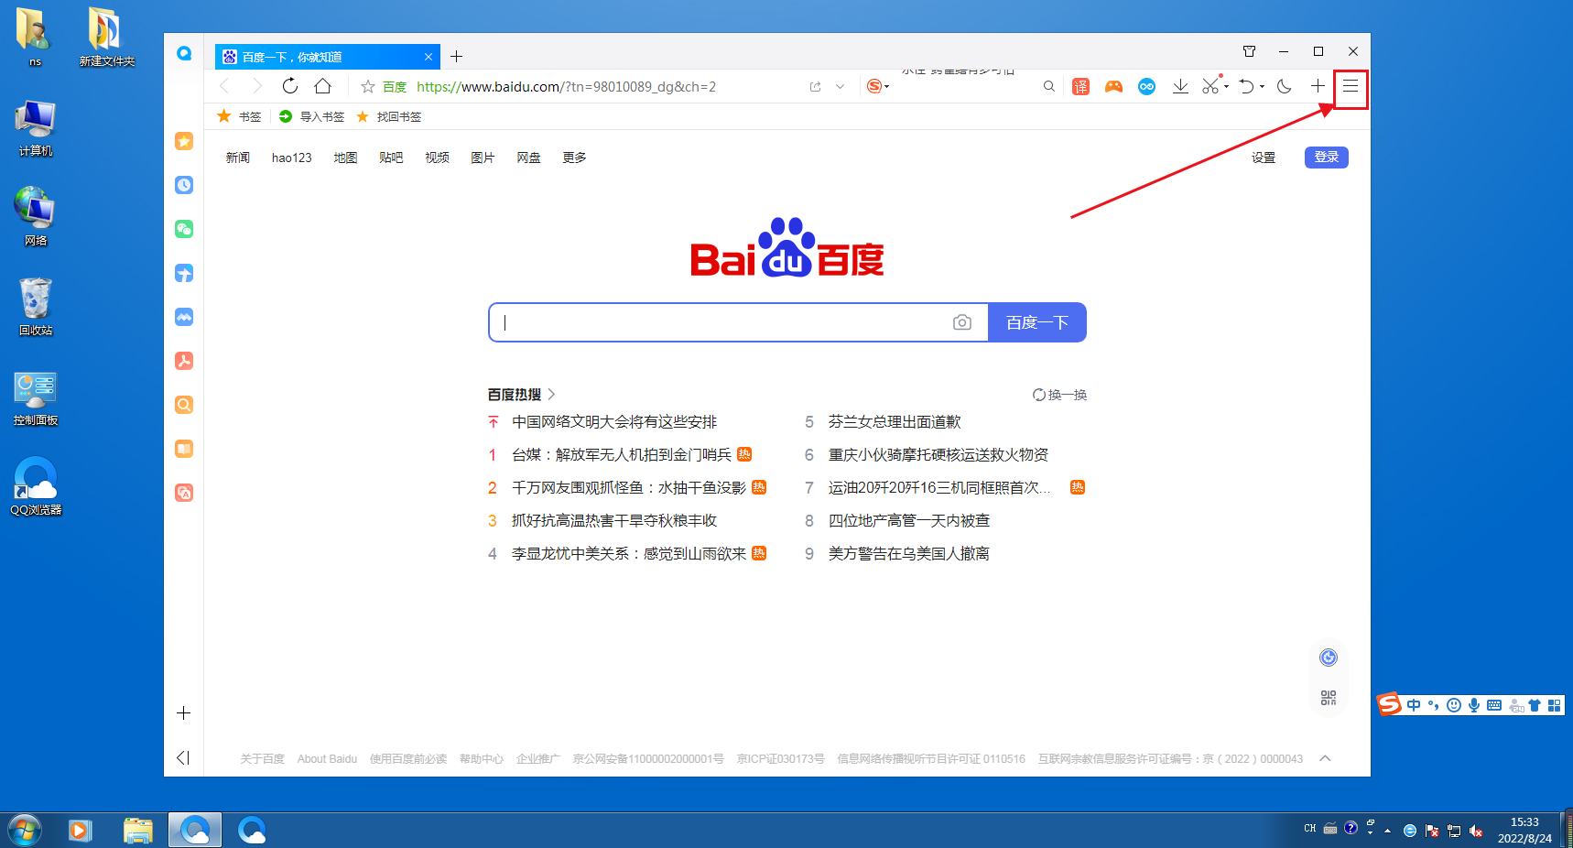Open the 图片 navigation link
Viewport: 1573px width, 848px height.
coord(483,158)
